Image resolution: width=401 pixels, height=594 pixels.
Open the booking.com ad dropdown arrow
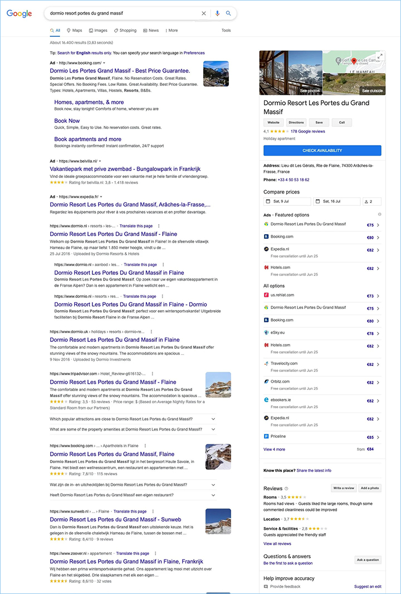point(104,63)
